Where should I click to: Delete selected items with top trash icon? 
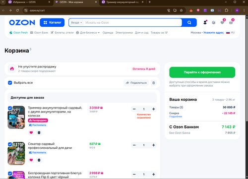tap(154, 83)
